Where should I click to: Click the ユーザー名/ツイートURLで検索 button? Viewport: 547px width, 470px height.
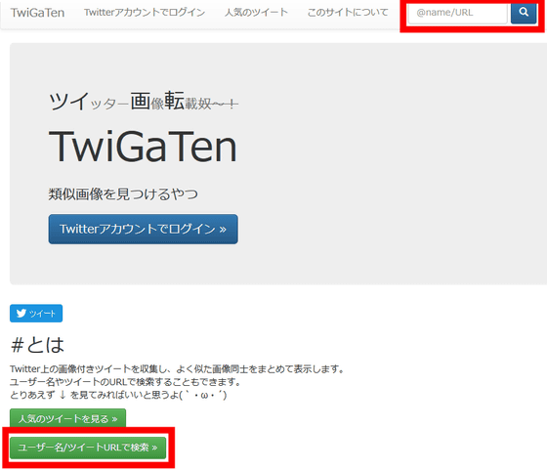[x=88, y=448]
